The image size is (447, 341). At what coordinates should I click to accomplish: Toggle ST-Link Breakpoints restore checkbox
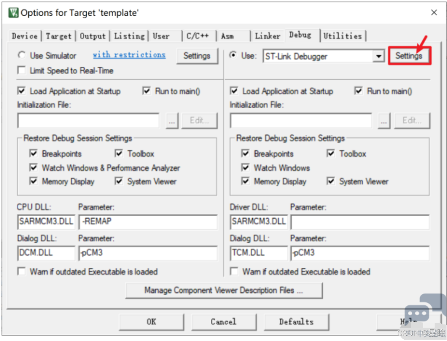245,153
